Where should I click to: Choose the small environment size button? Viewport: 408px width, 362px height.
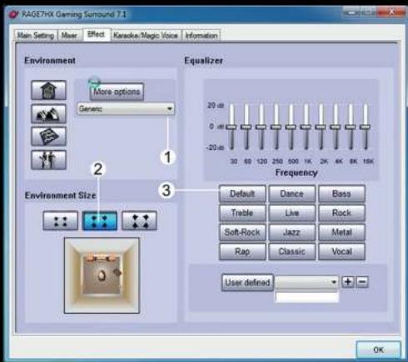tap(61, 221)
